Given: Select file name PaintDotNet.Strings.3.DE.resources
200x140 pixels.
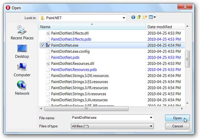Looking at the screenshot, I should tap(80, 76).
